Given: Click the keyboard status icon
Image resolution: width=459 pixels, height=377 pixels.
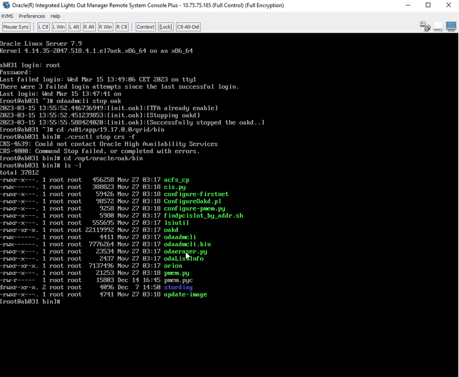Looking at the screenshot, I should [438, 27].
